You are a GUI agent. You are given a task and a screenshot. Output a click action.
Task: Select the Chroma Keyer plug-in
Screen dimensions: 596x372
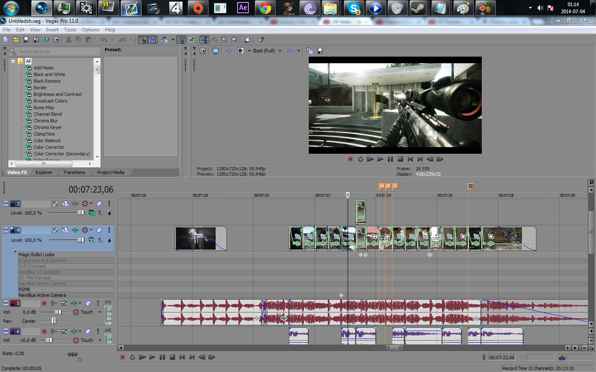(48, 127)
